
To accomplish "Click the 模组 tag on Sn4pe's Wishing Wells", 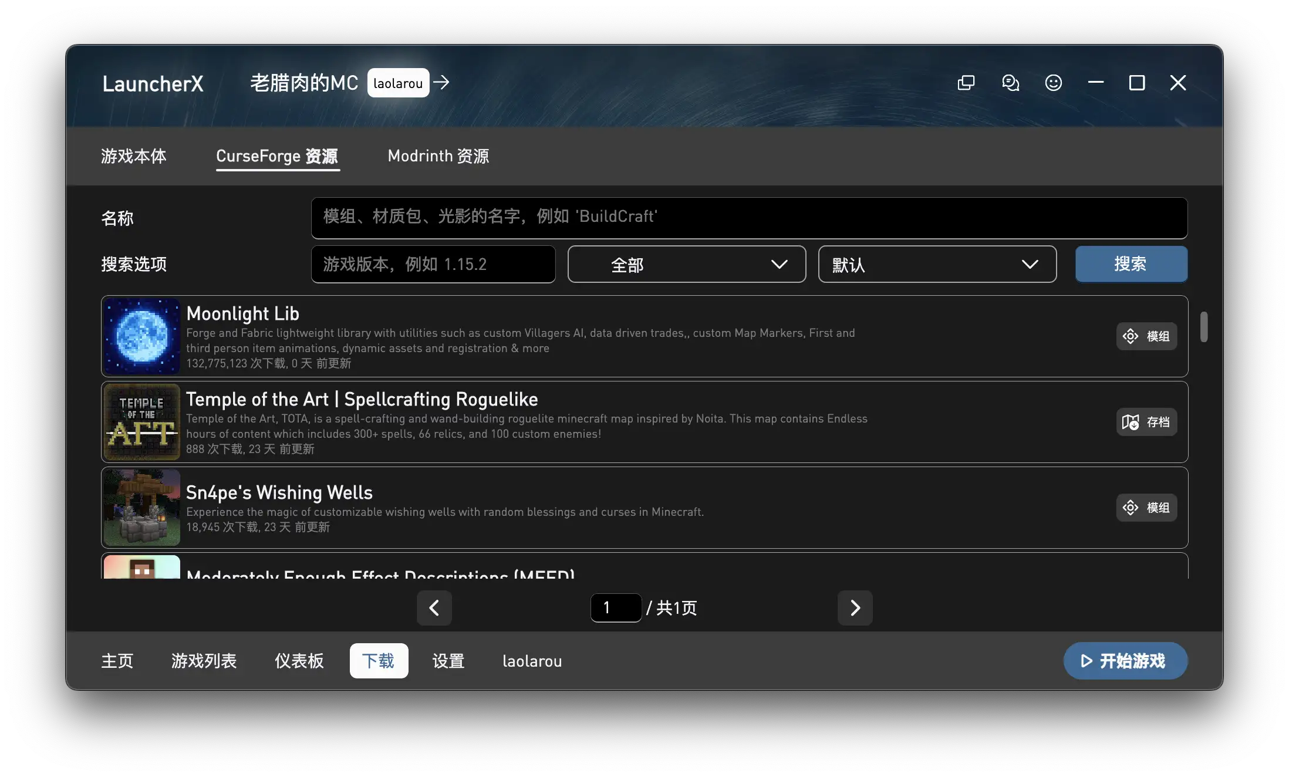I will click(x=1146, y=508).
